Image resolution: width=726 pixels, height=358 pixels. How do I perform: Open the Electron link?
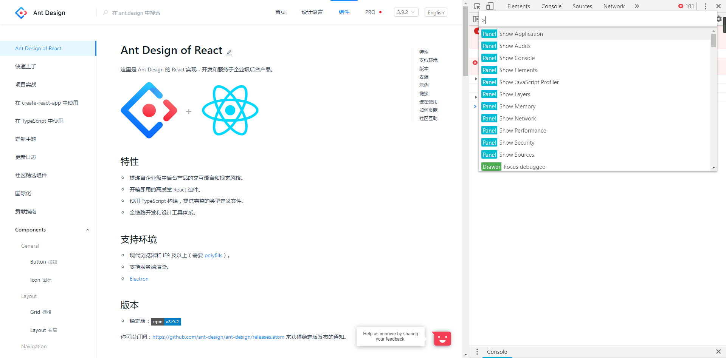139,279
